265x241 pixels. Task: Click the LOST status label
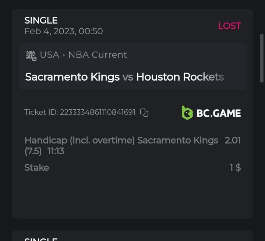pyautogui.click(x=229, y=26)
